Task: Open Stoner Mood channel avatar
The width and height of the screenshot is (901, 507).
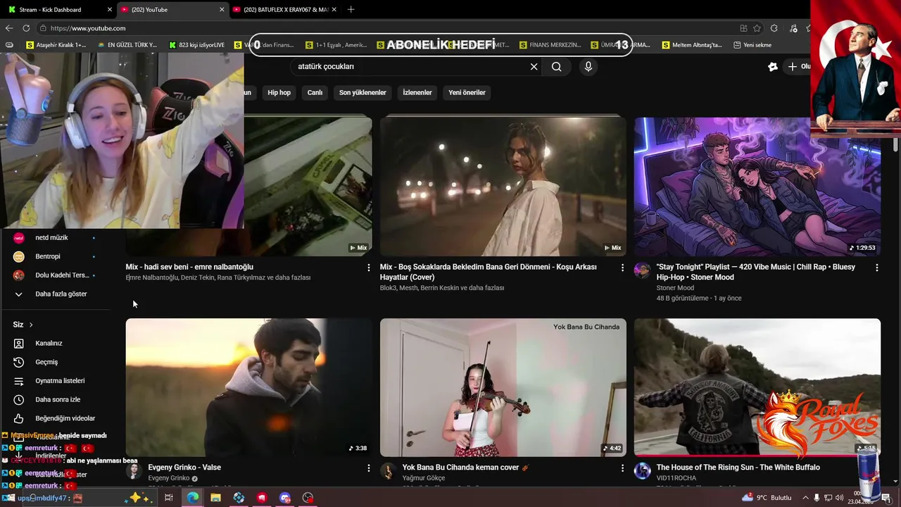Action: [642, 271]
